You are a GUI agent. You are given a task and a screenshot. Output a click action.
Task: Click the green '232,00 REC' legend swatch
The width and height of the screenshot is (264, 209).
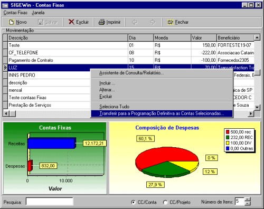(228, 137)
